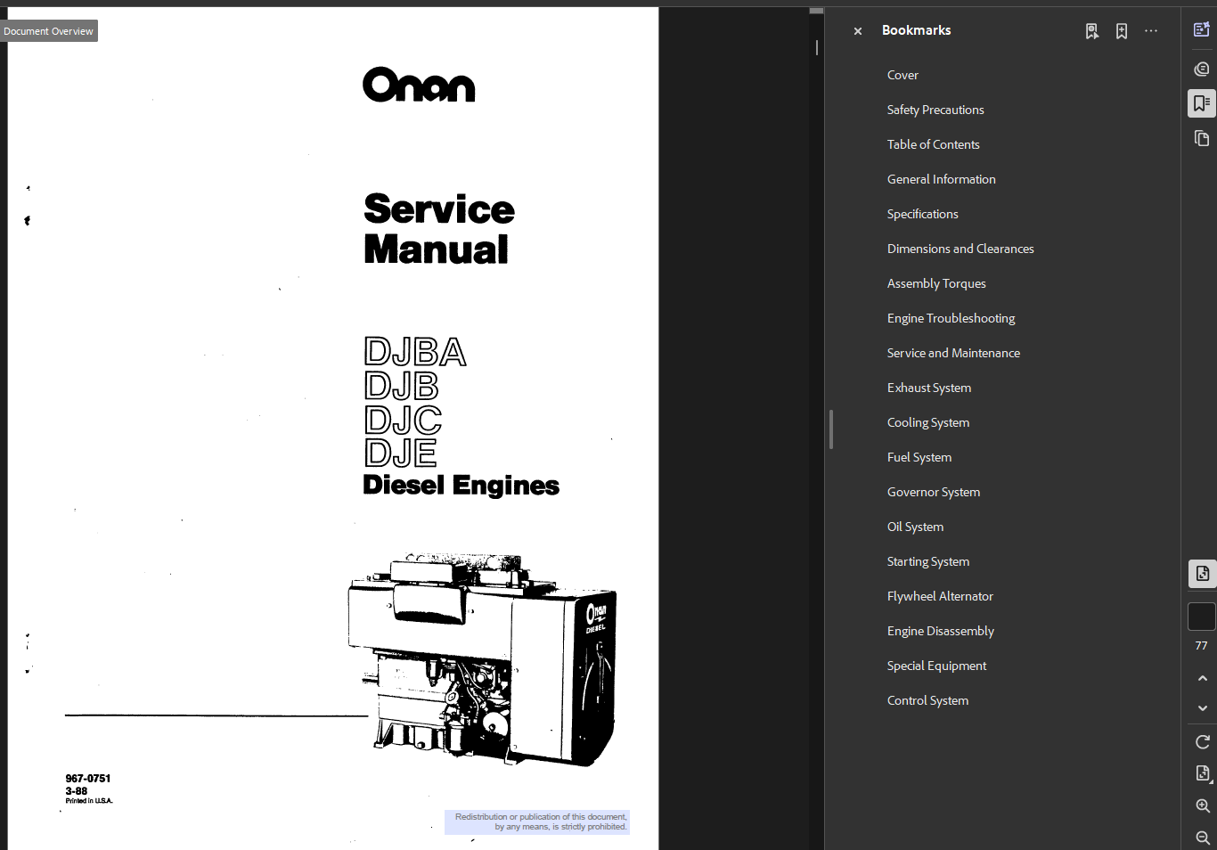The image size is (1217, 850).
Task: Go to the Control System bookmark
Action: 927,700
